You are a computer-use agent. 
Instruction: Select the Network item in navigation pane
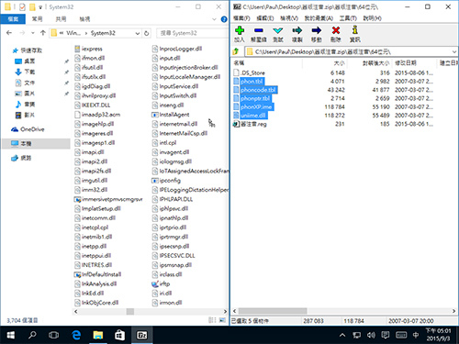click(21, 158)
